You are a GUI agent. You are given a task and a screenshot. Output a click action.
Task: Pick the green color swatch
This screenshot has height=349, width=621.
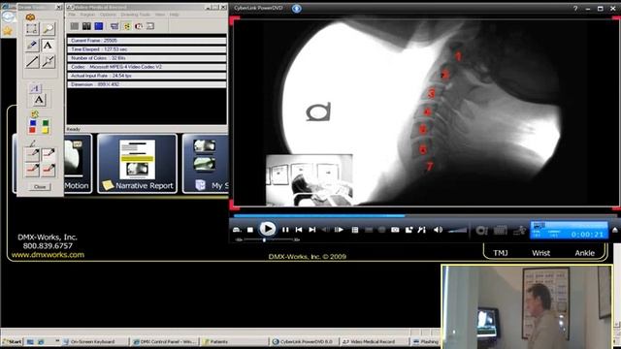[46, 123]
